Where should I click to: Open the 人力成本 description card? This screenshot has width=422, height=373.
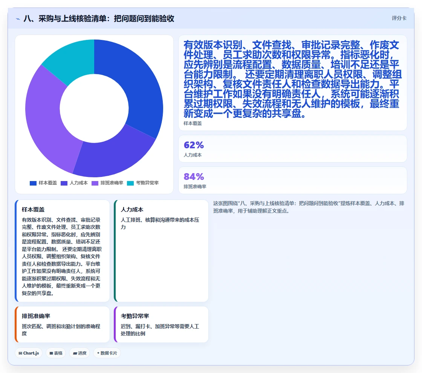tap(161, 251)
